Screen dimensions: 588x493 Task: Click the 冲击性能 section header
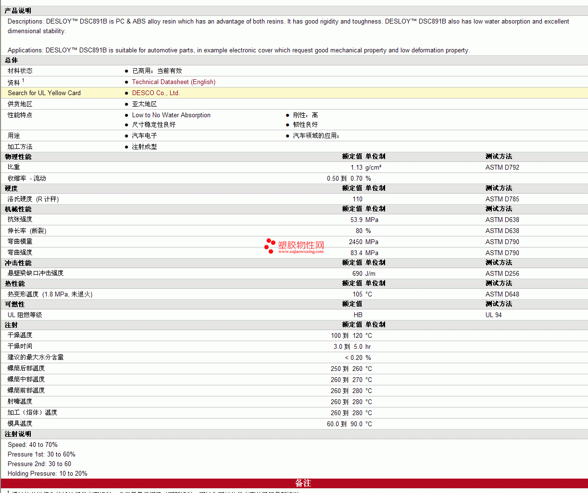click(18, 263)
